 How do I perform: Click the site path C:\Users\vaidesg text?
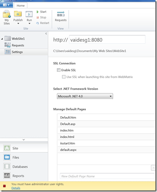[90, 51]
